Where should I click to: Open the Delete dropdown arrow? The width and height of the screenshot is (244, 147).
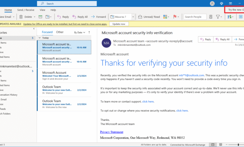click(x=34, y=17)
